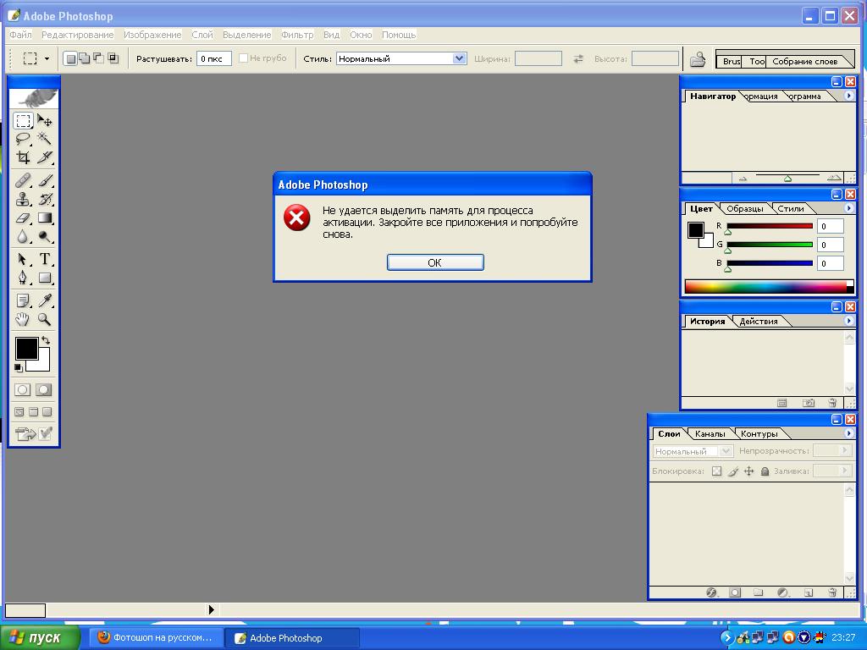Toggle lock transparent pixels in Layers

point(716,471)
